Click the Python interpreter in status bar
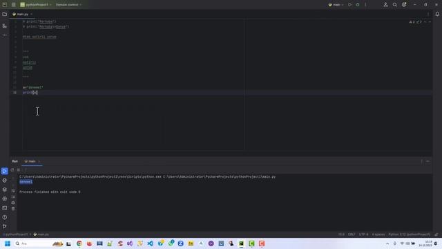 (x=410, y=234)
